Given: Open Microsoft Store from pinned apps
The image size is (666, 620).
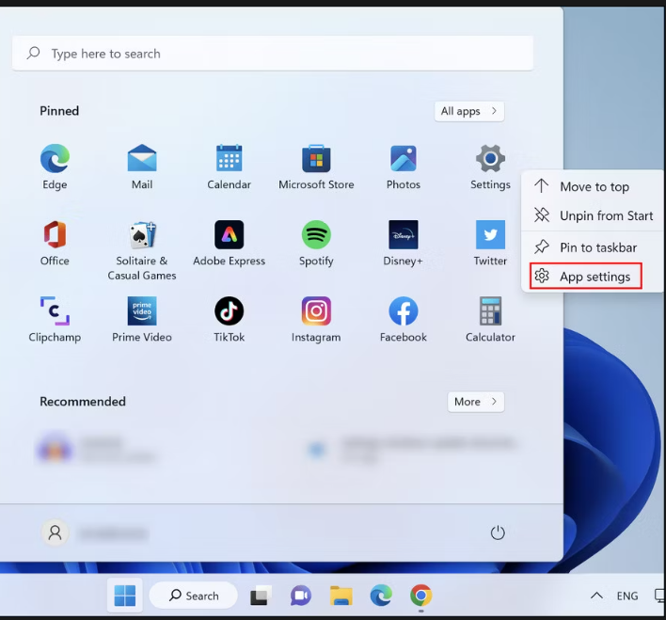Looking at the screenshot, I should tap(316, 167).
